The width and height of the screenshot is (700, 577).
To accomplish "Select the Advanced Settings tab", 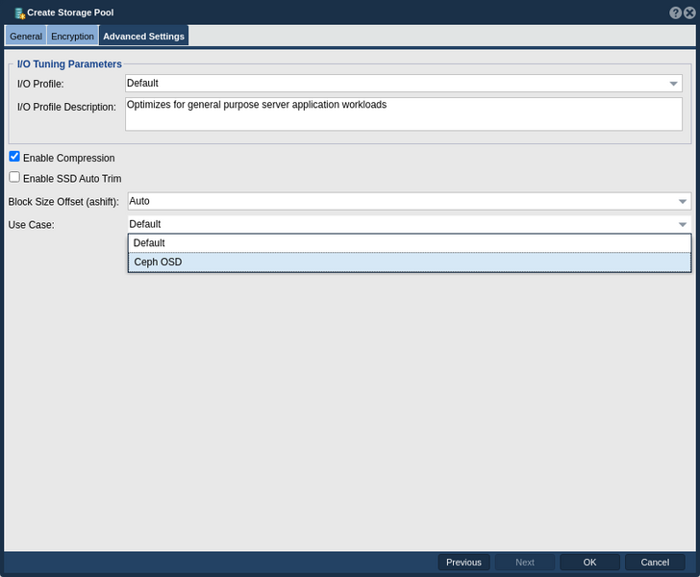I will tap(144, 37).
